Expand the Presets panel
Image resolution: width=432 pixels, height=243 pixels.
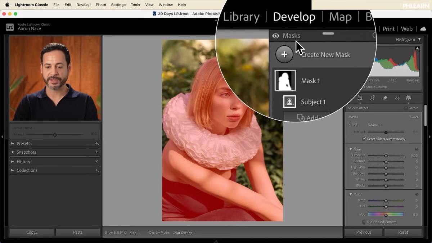[x=13, y=143]
